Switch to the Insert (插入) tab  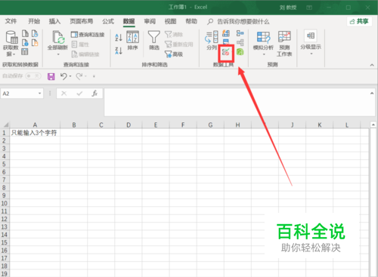tap(54, 21)
